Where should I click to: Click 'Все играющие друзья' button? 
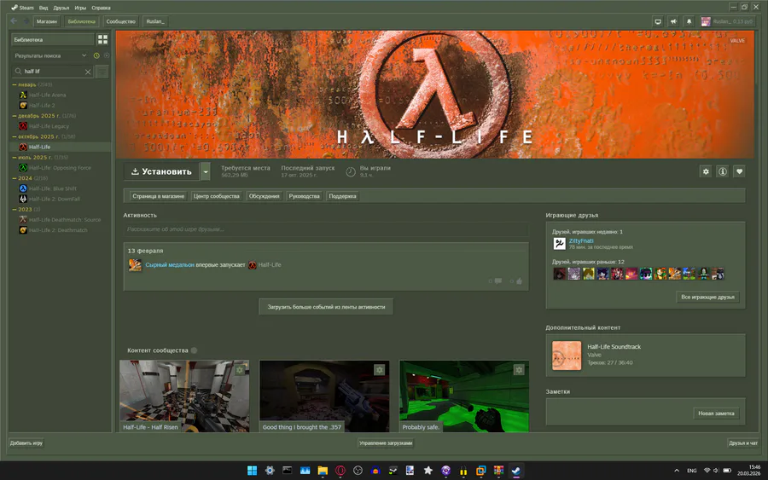[707, 297]
